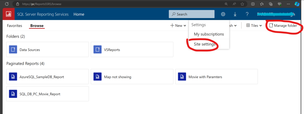The height and width of the screenshot is (114, 304).
Task: Click the VSReports folder icon
Action: click(x=97, y=50)
